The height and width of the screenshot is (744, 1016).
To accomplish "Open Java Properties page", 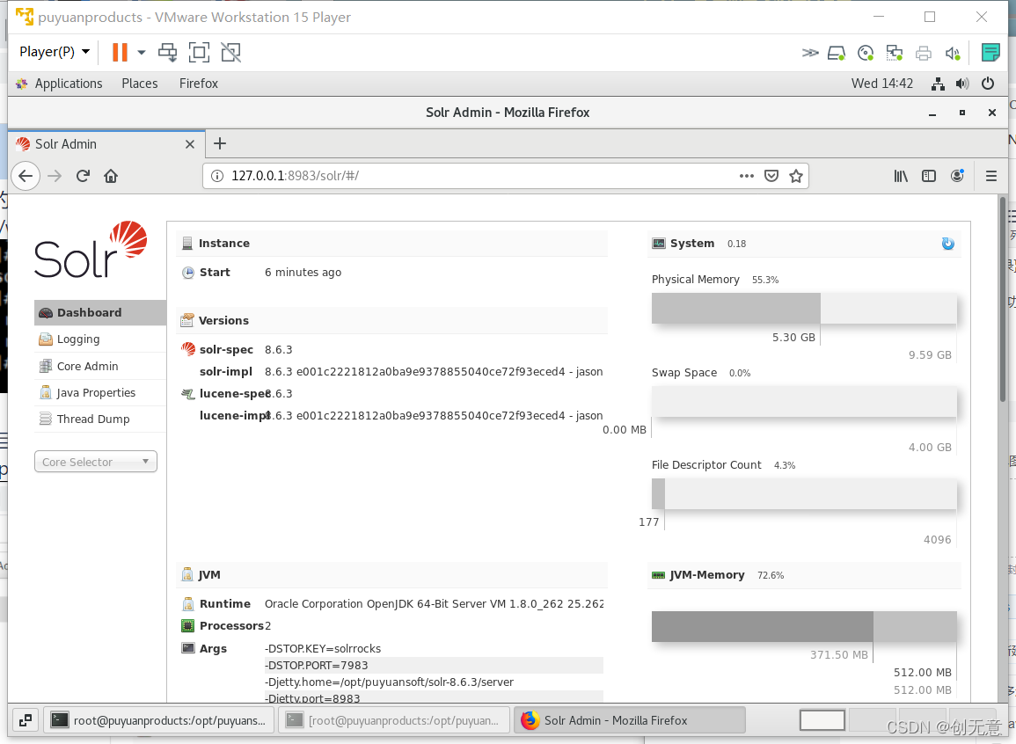I will 100,393.
